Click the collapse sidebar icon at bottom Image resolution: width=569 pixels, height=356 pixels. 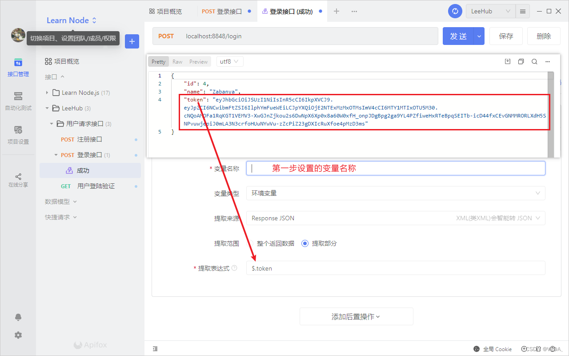tap(155, 349)
